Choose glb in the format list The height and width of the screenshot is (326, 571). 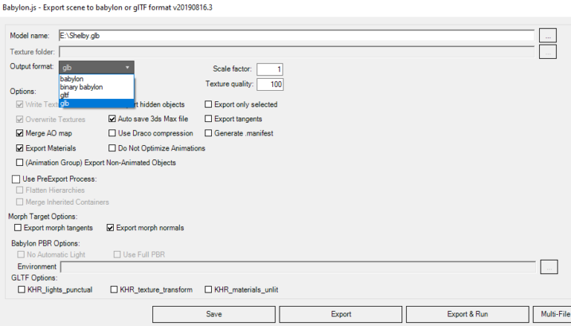97,103
